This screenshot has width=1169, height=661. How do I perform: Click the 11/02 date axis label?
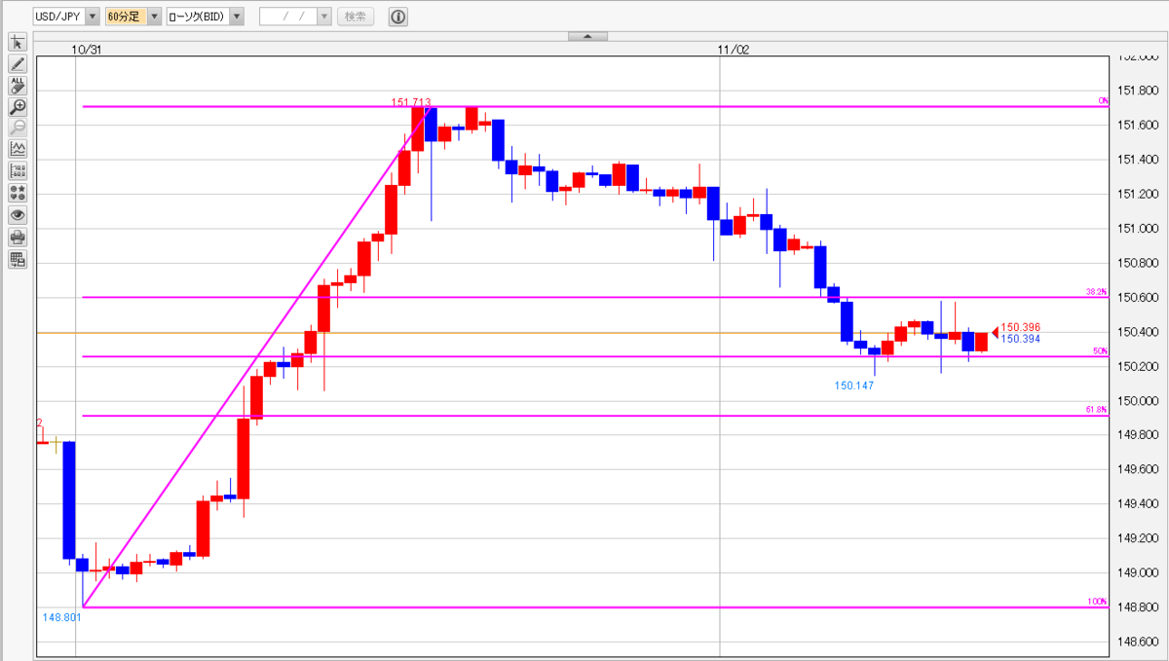tap(734, 48)
